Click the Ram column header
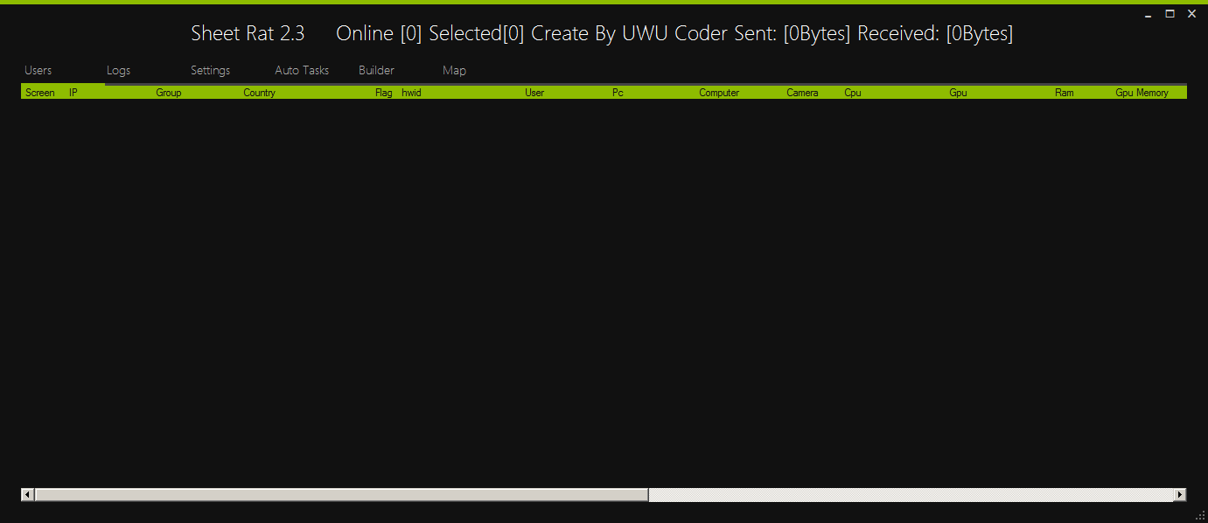Screen dimensions: 1208x523 1064,93
